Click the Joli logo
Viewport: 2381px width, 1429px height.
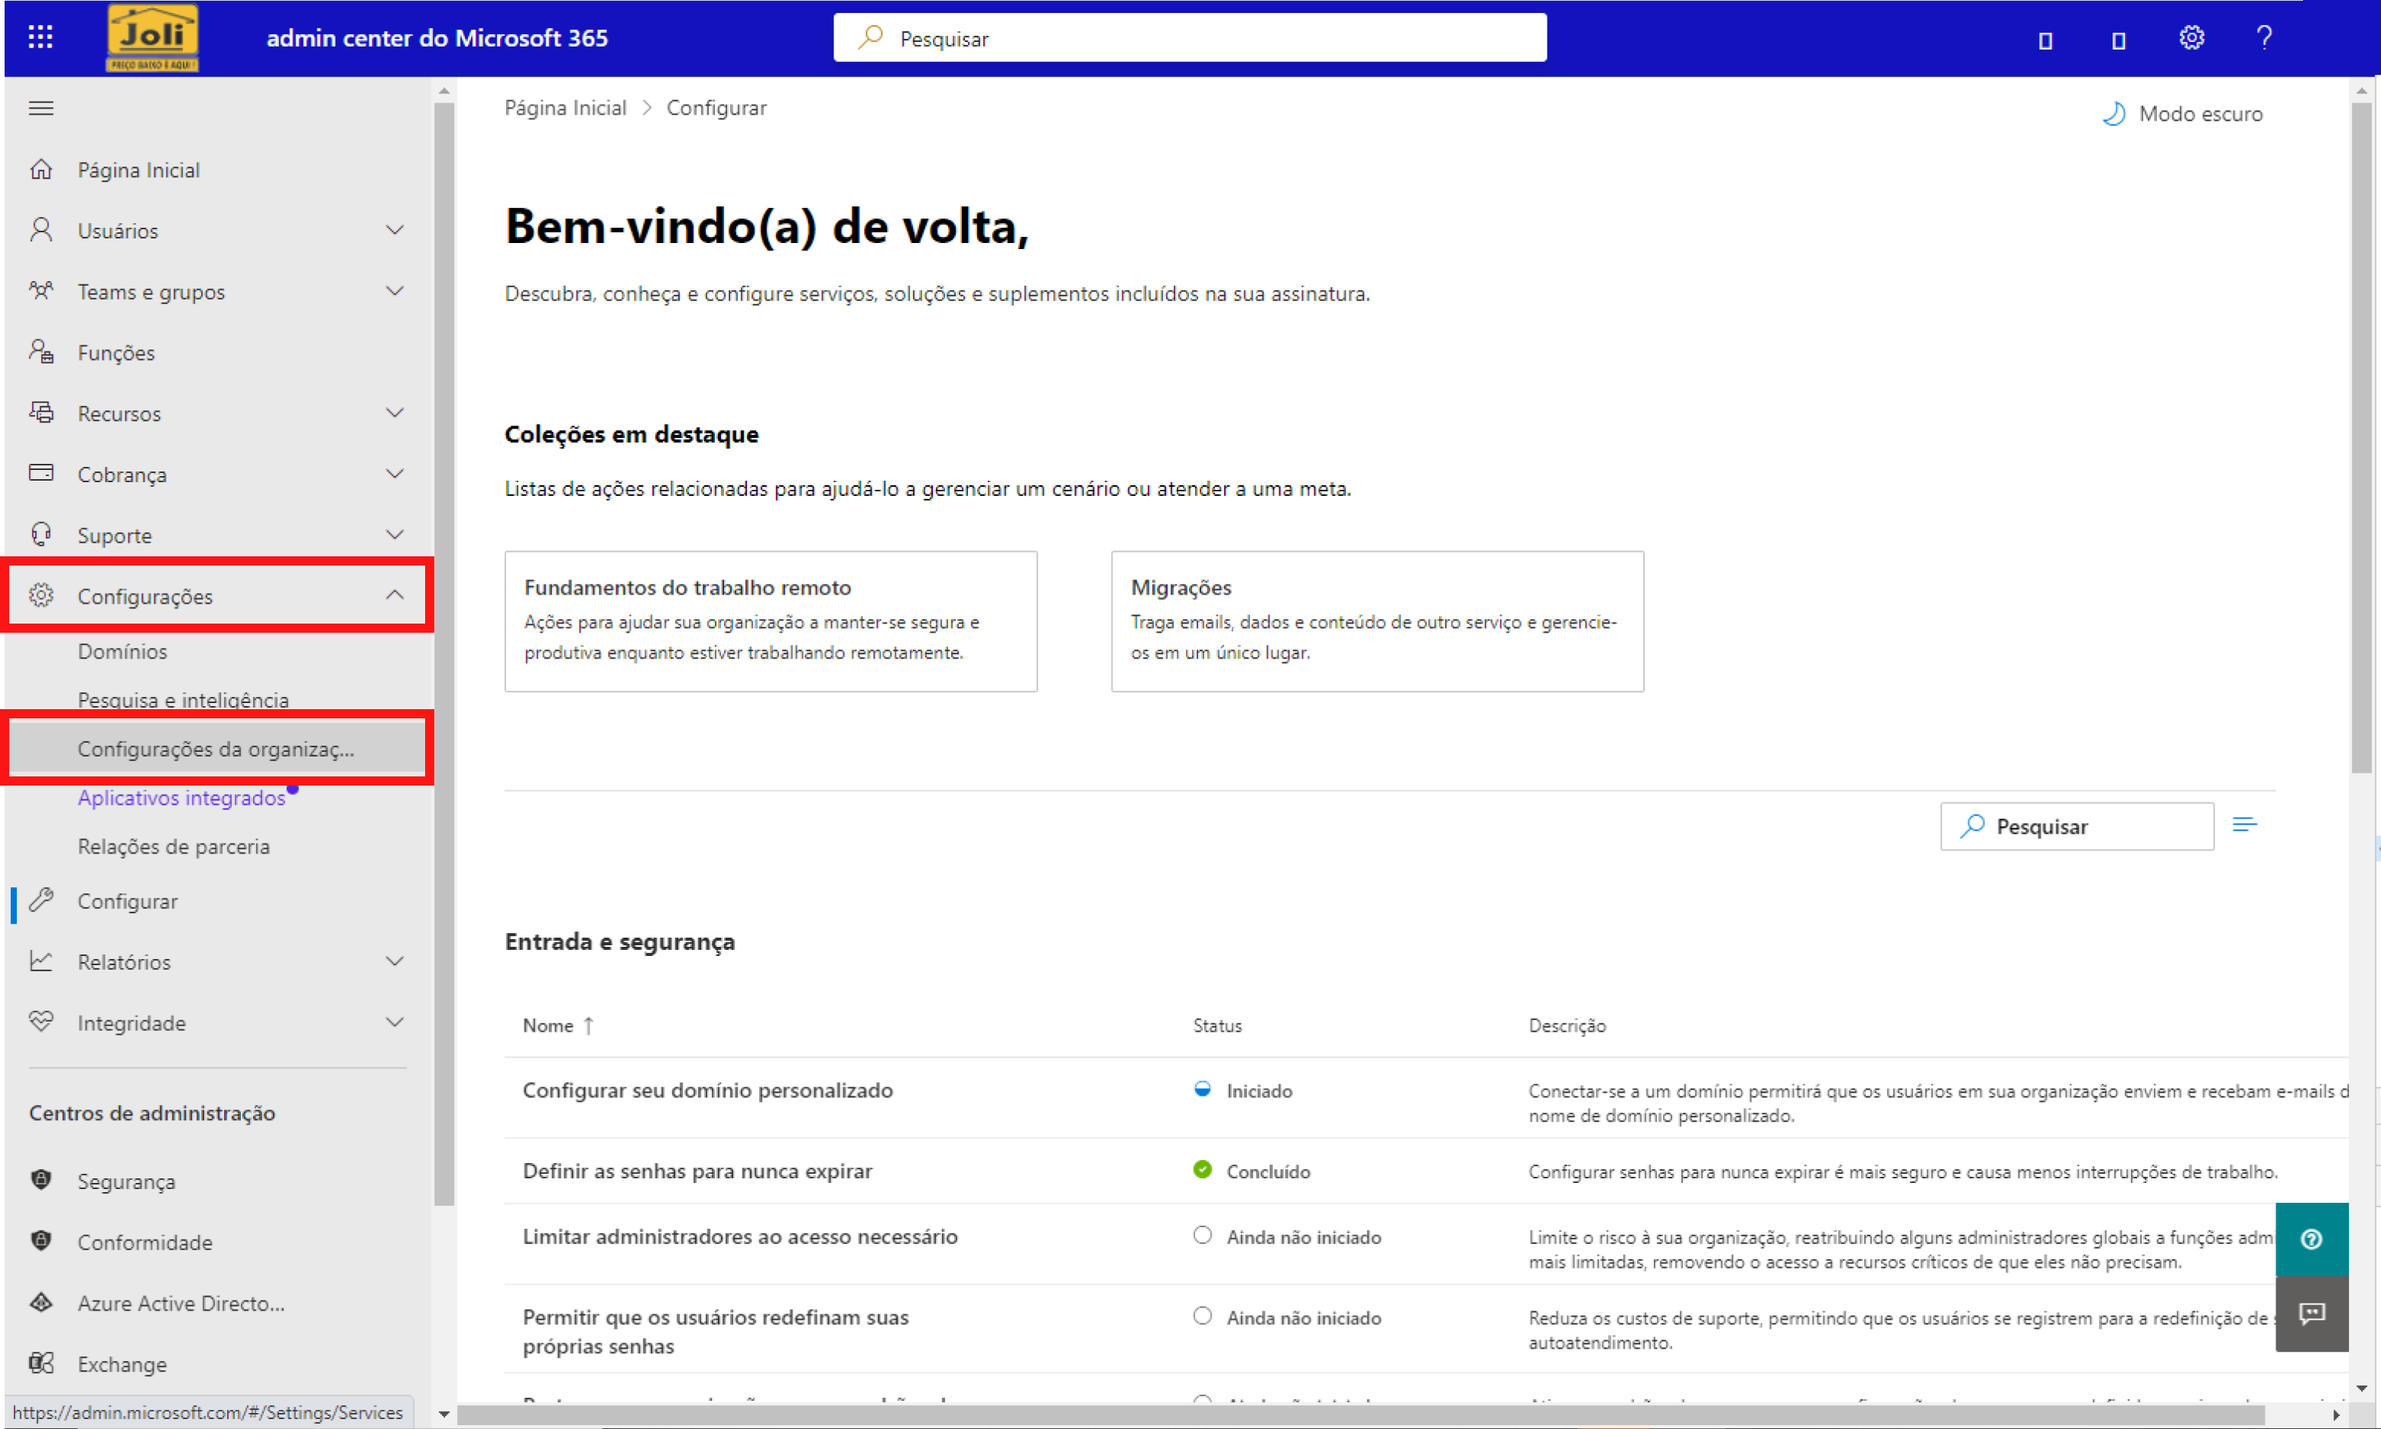[x=152, y=37]
